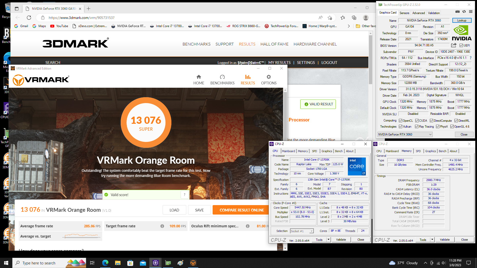477x268 pixels.
Task: Toggle the OpenGL 4.6 checkbox
Action: point(452,127)
